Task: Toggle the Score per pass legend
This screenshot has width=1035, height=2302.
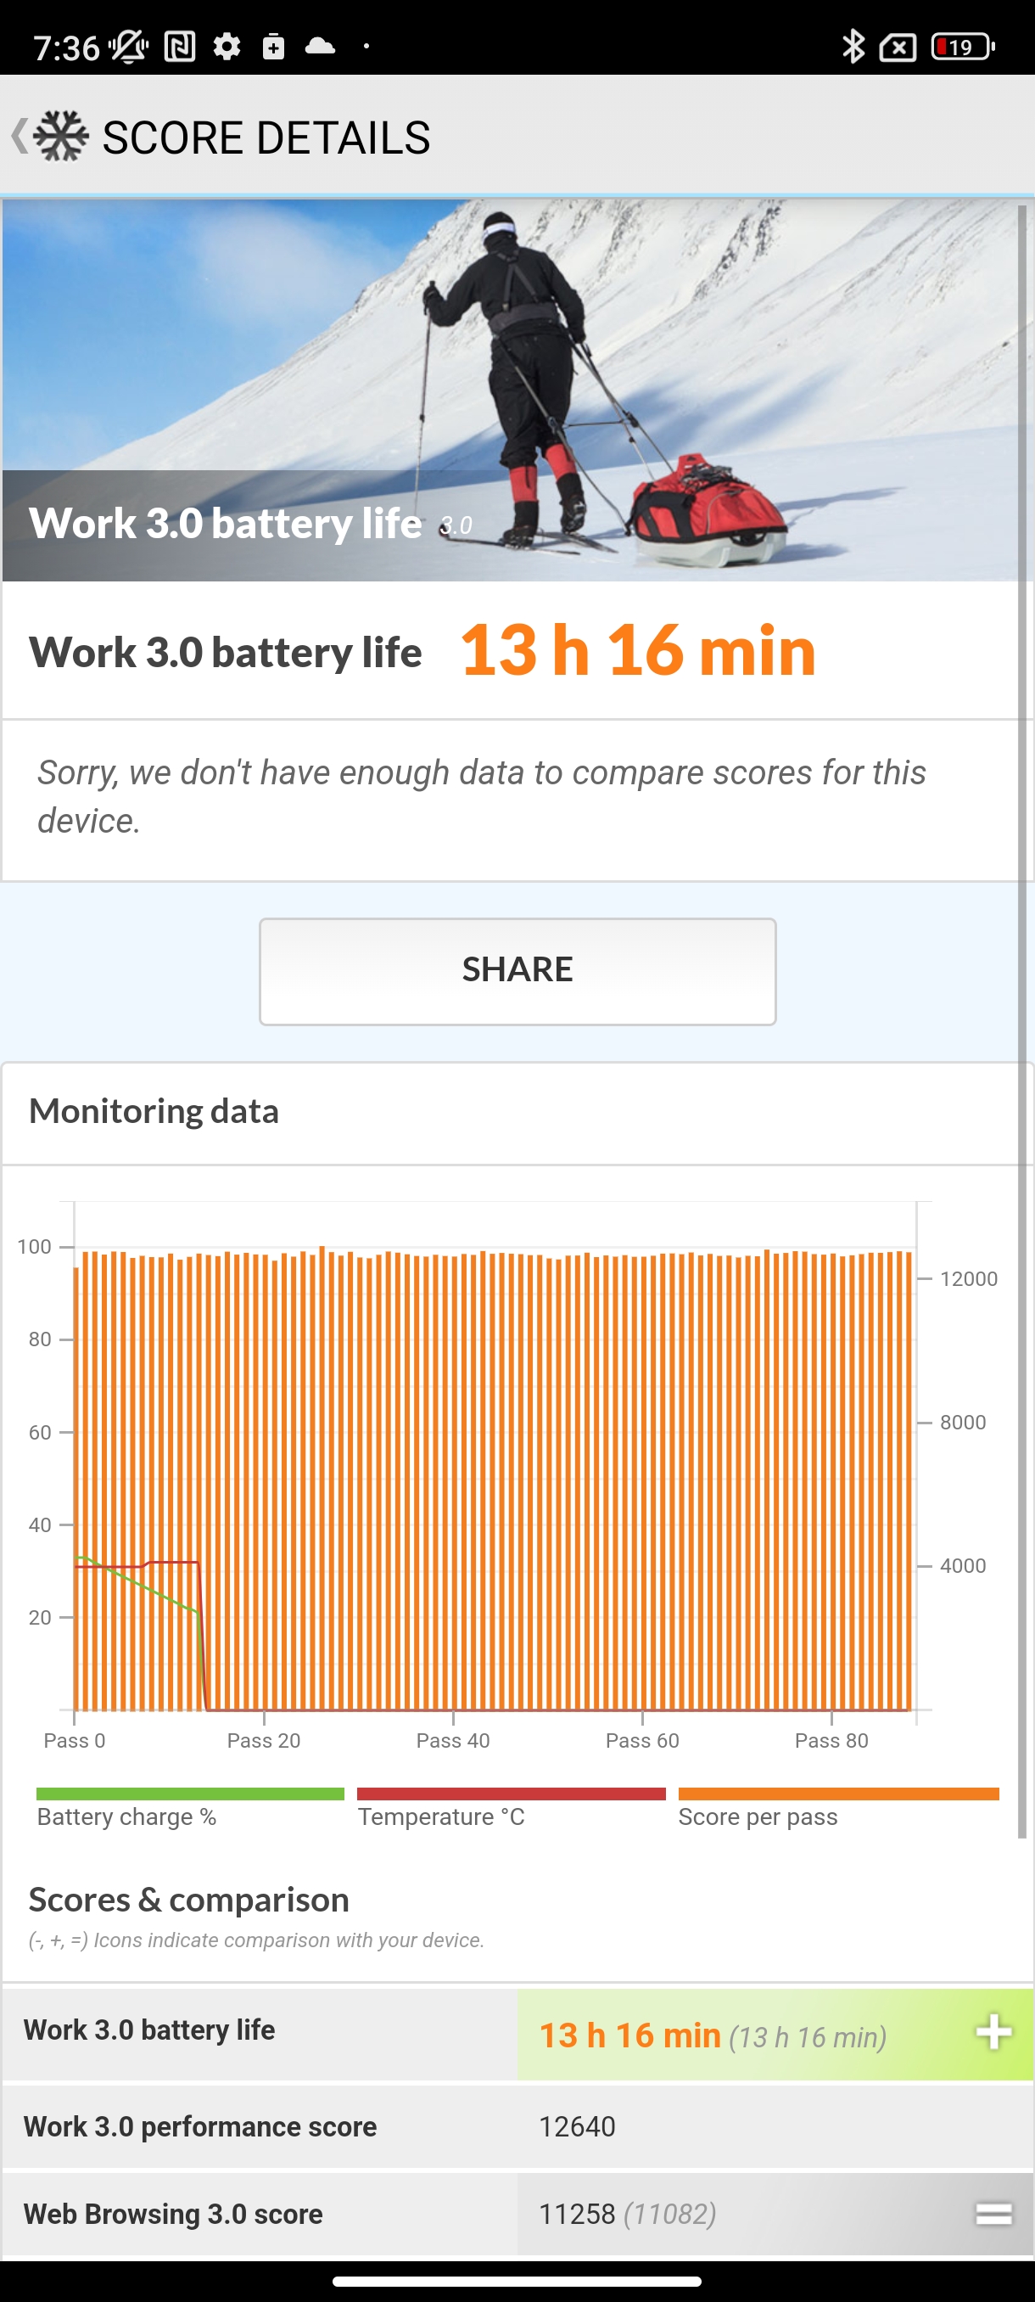Action: [837, 1807]
